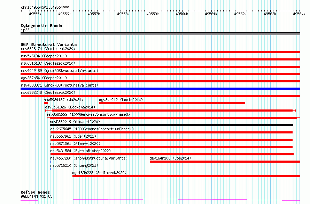Click the red dgv185n223 variant bar
Viewport: 310px width, 204px height.
pyautogui.click(x=186, y=176)
